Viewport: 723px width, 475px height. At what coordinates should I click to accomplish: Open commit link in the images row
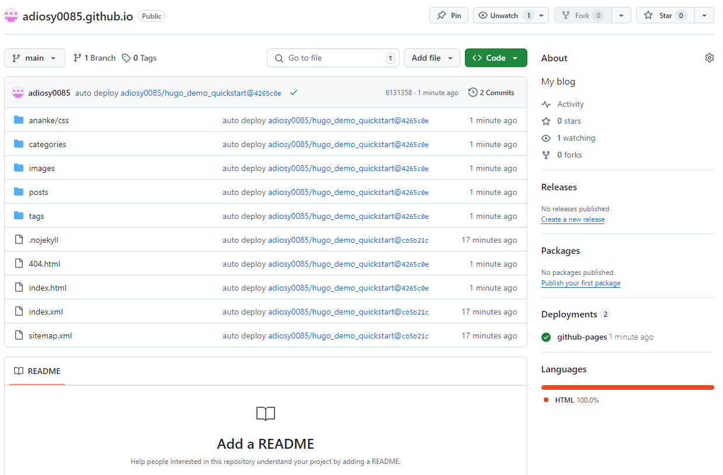click(x=348, y=168)
